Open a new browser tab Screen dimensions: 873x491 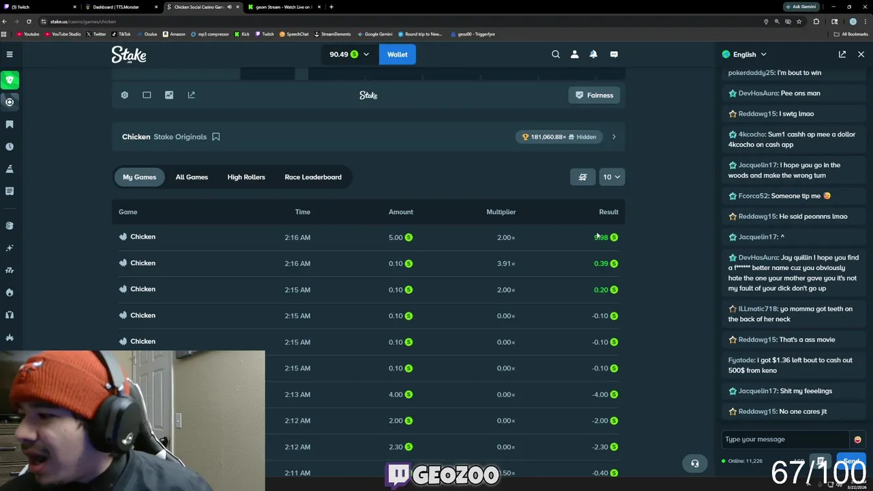click(x=331, y=7)
